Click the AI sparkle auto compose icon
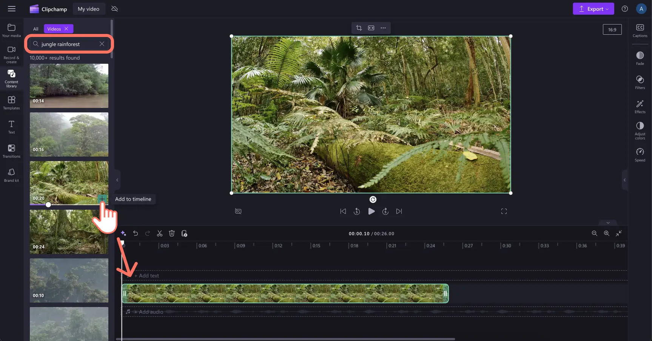The image size is (652, 341). pos(123,233)
